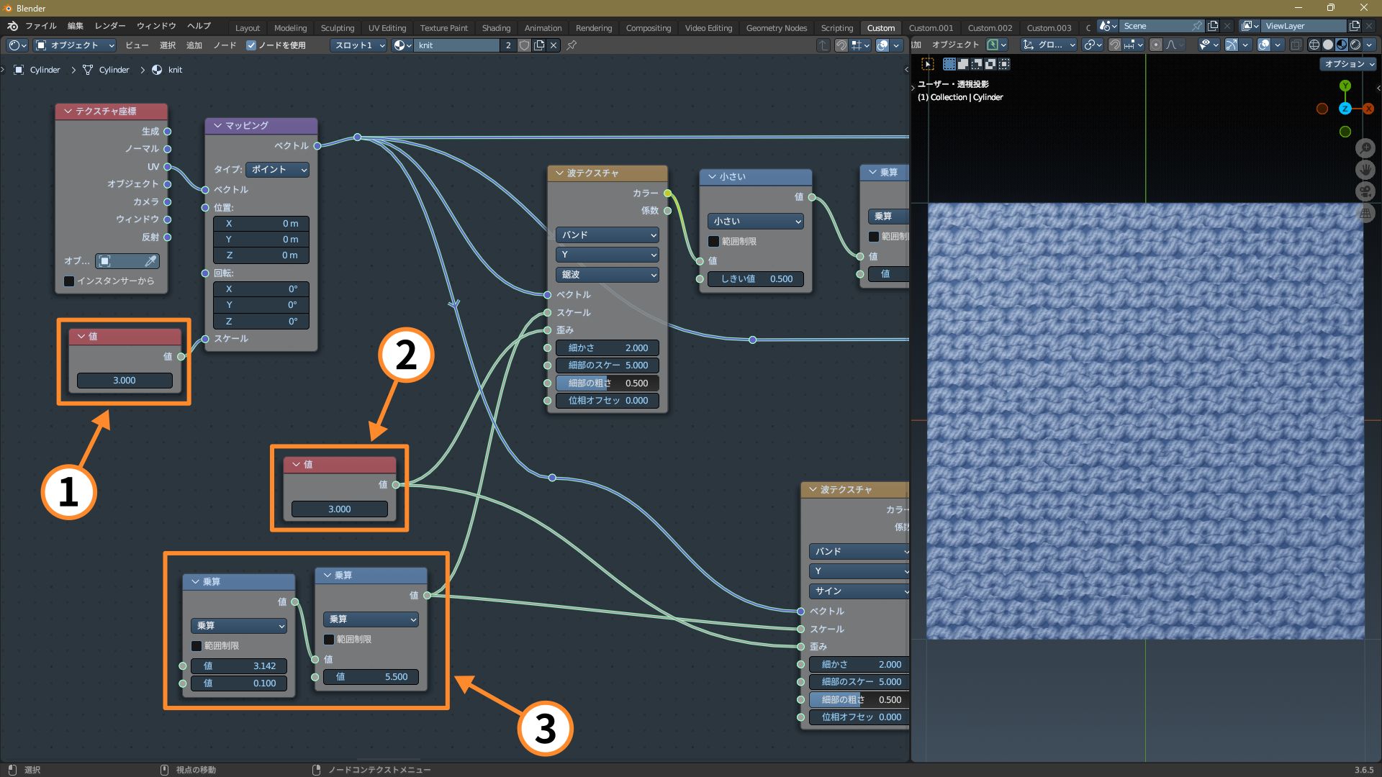Open the レンダー menu
The height and width of the screenshot is (777, 1382).
[x=110, y=26]
